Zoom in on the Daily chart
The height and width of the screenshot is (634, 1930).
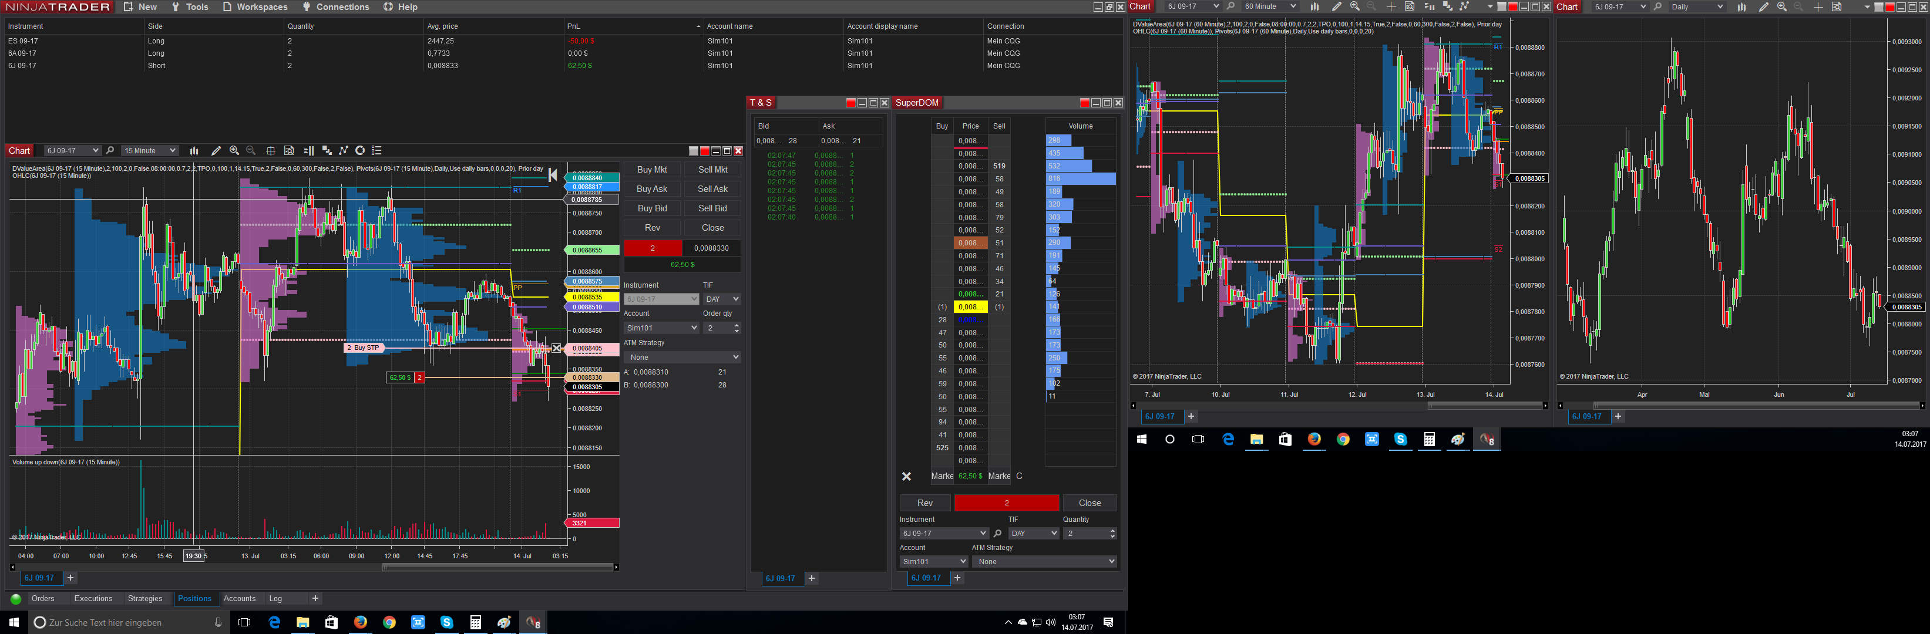[1781, 6]
